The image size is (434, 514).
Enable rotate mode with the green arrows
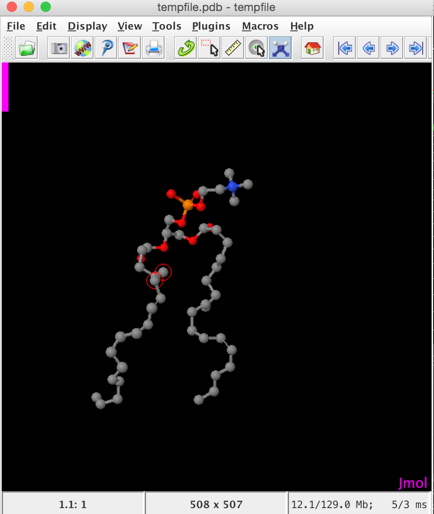tap(185, 48)
